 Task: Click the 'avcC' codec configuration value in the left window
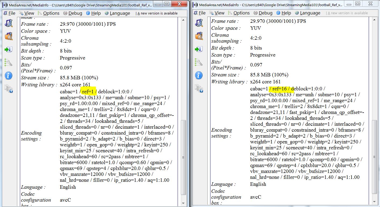coord(65,200)
